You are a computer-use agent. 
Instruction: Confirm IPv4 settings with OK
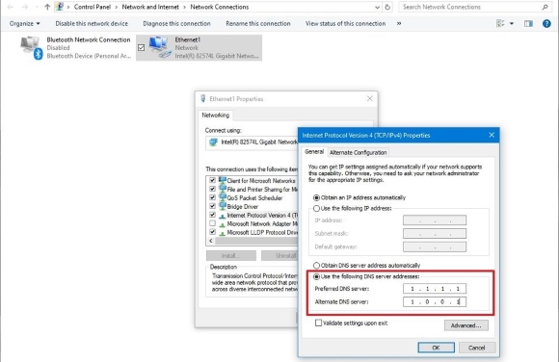click(436, 348)
